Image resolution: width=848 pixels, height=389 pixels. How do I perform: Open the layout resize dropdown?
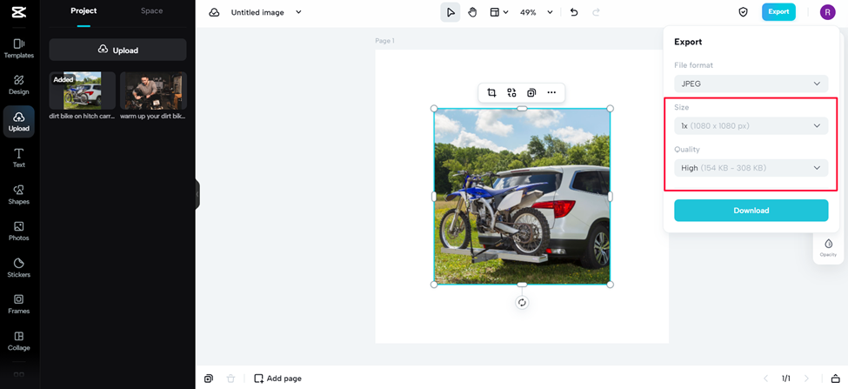point(498,12)
